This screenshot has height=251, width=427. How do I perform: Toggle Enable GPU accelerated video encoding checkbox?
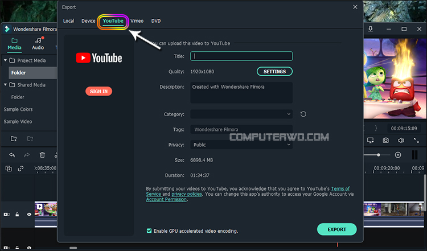(x=149, y=231)
